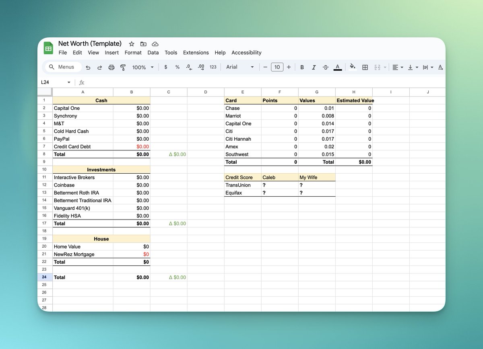Open the Edit menu
The image size is (483, 349).
[x=77, y=53]
